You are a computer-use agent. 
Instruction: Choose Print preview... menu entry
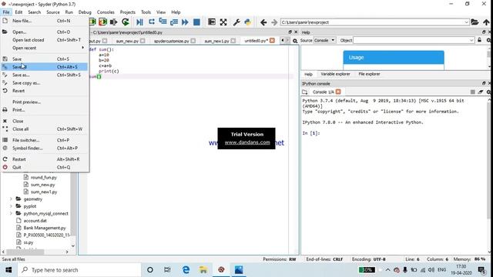tap(45, 102)
